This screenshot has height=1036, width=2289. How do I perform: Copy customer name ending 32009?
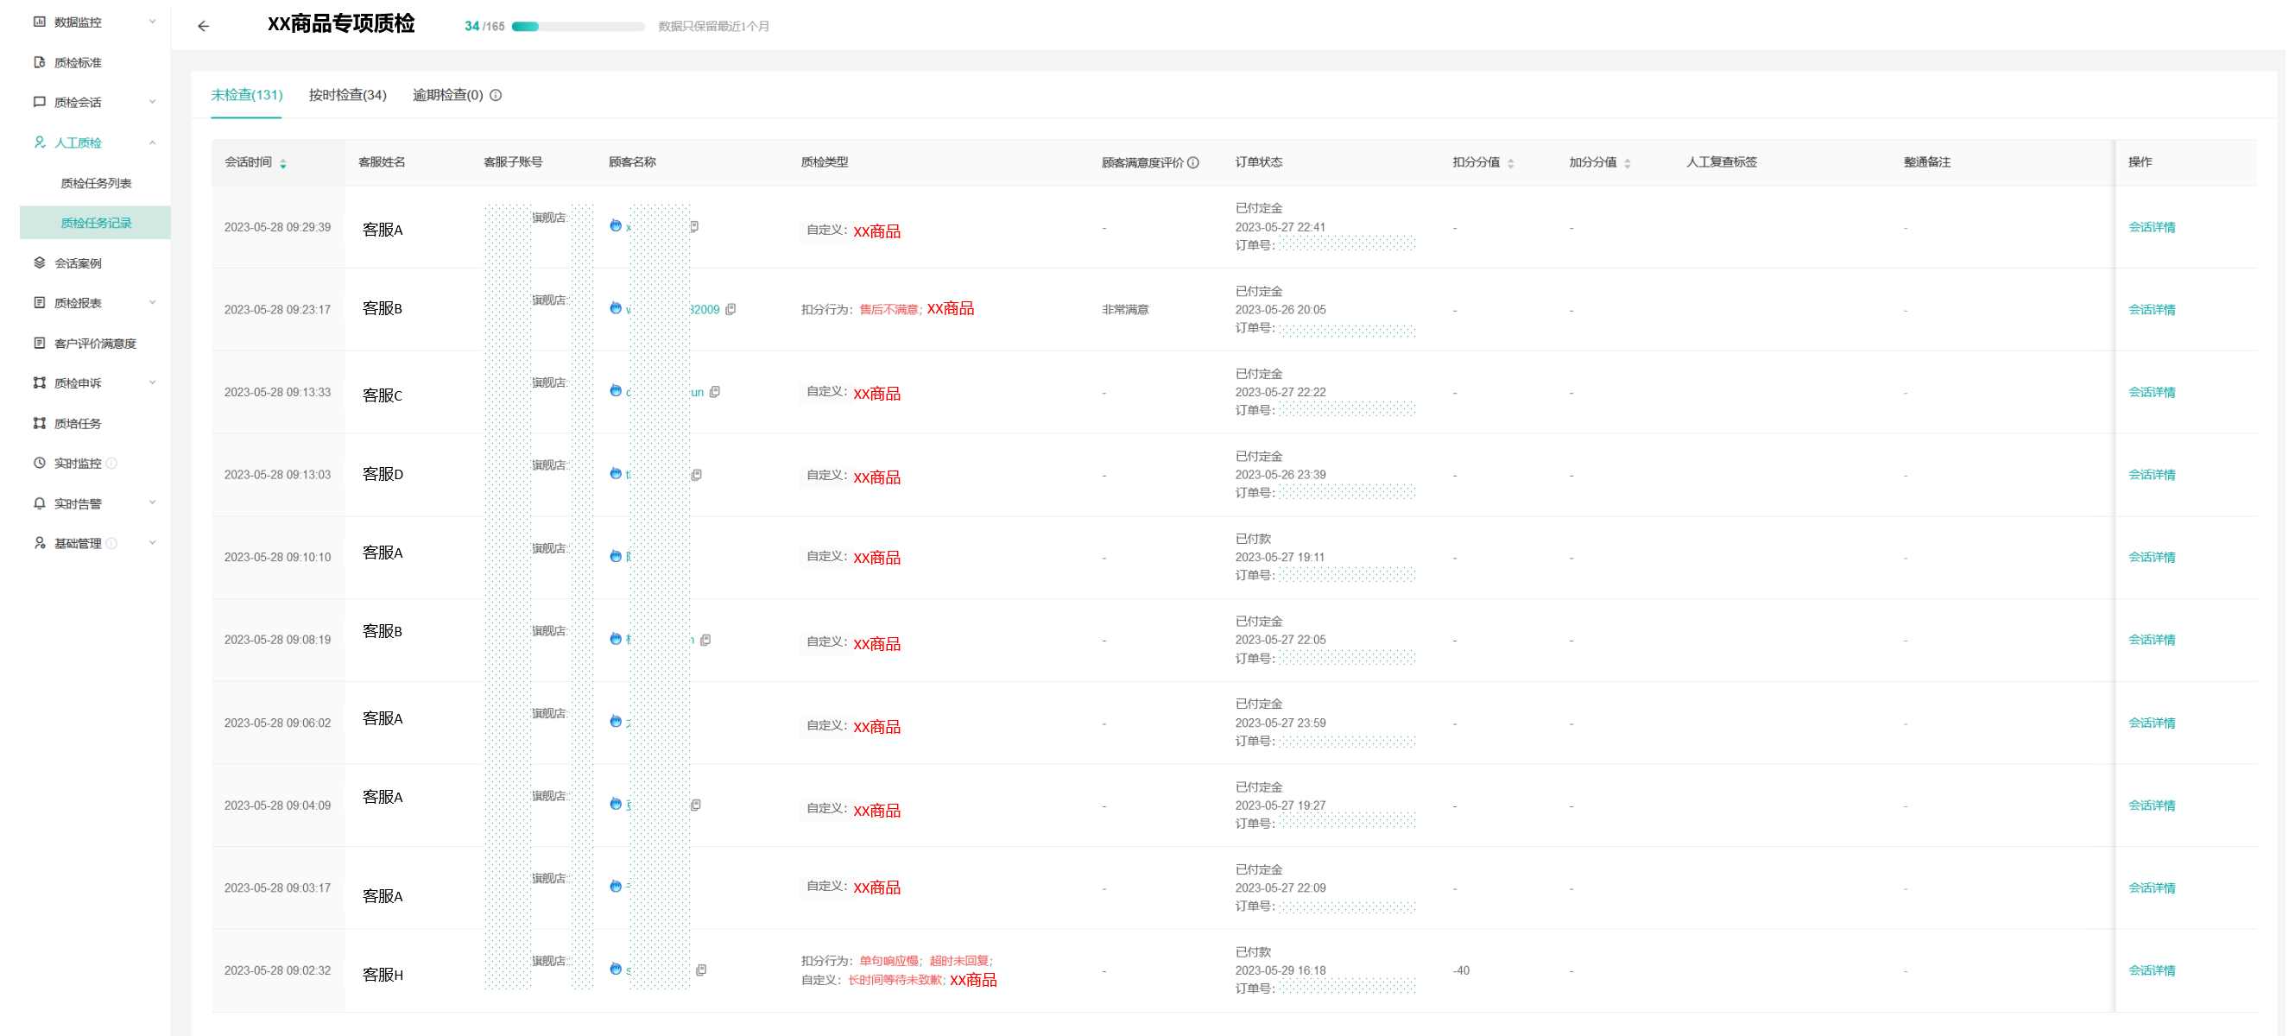point(730,309)
